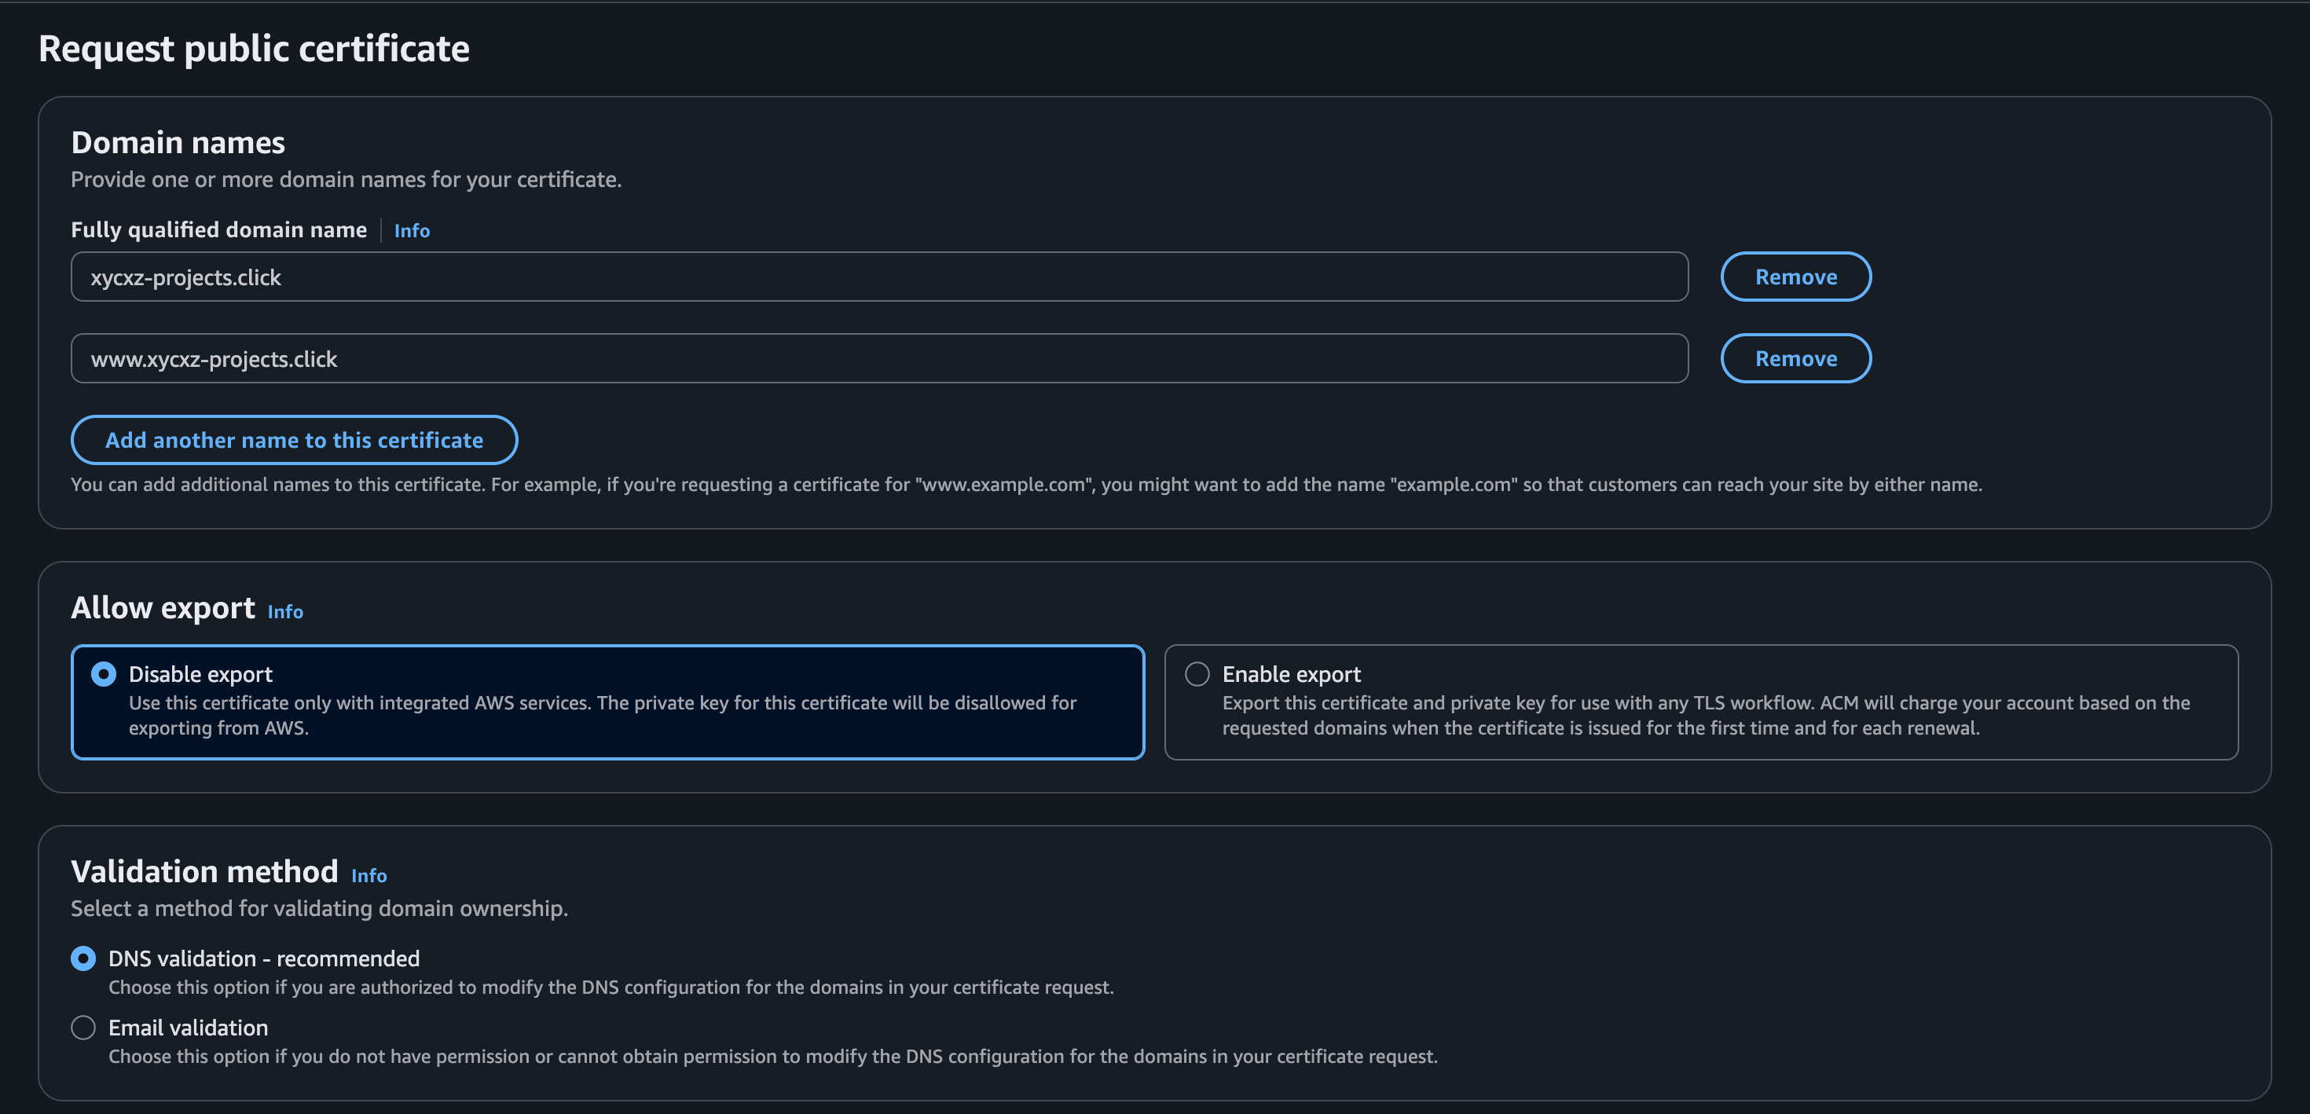Image resolution: width=2310 pixels, height=1114 pixels.
Task: Remove the www.xycxz-projects.click domain name
Action: pos(1795,358)
